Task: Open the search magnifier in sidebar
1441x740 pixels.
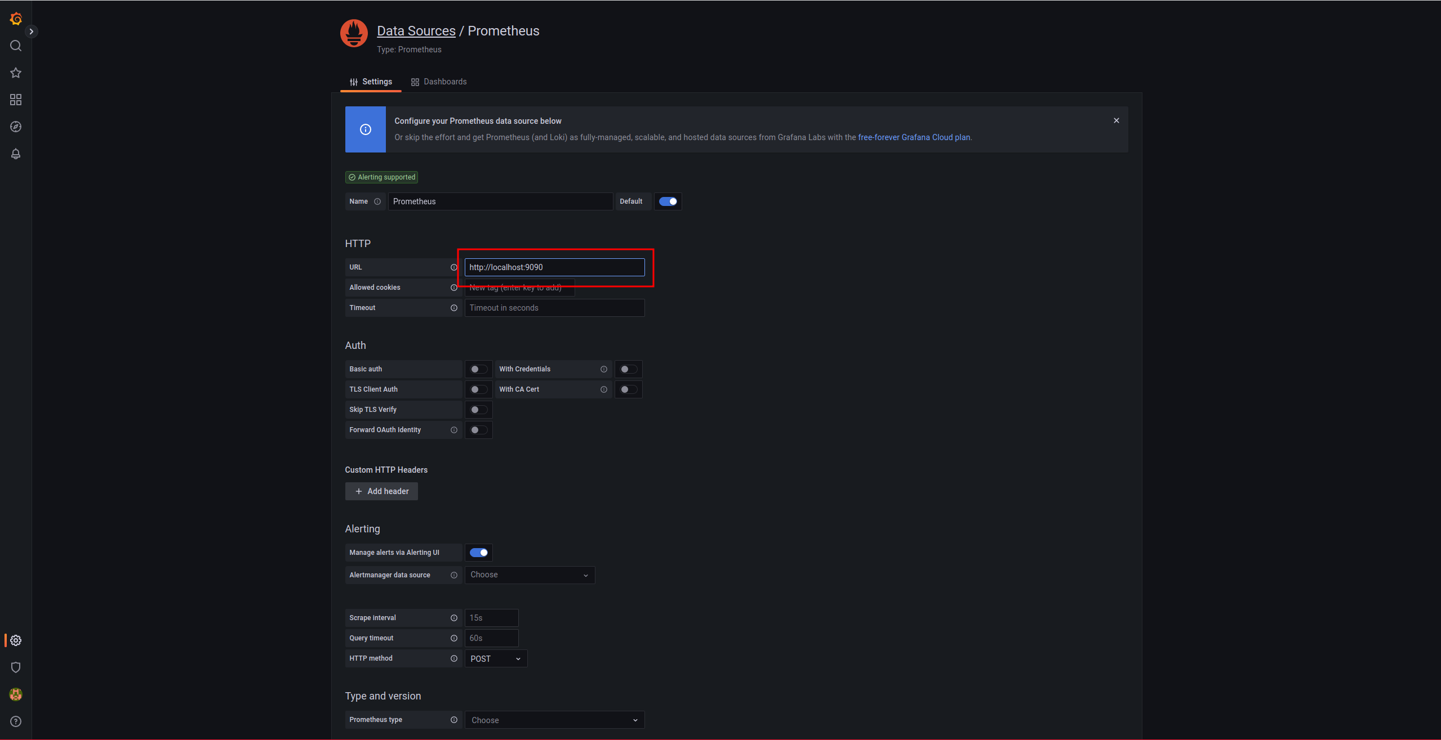Action: coord(16,46)
